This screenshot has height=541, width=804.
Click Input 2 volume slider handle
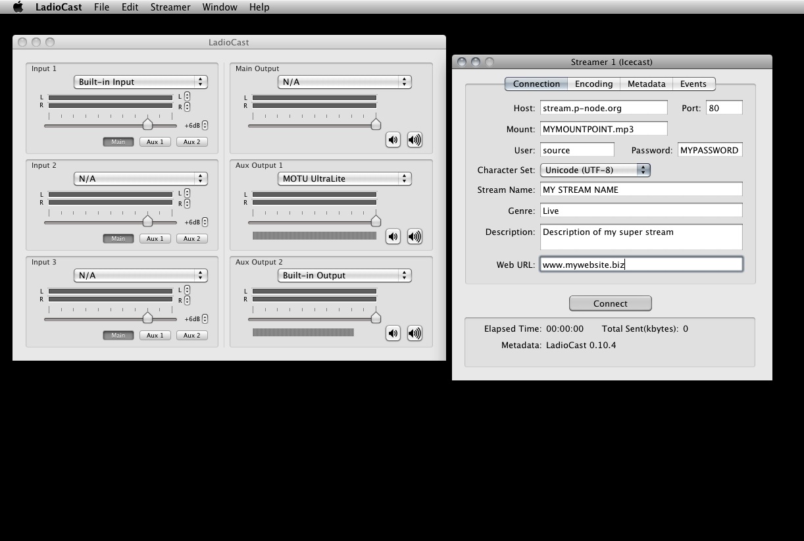click(148, 221)
